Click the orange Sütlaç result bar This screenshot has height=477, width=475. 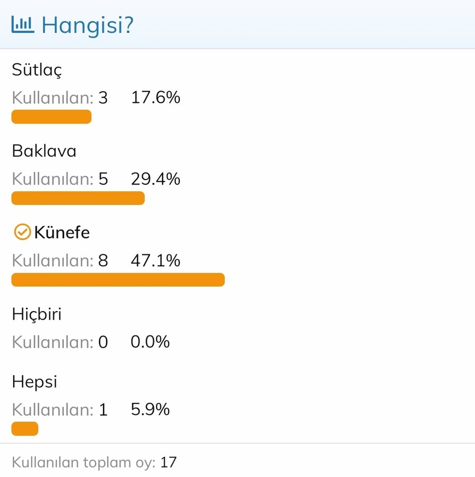coord(51,117)
